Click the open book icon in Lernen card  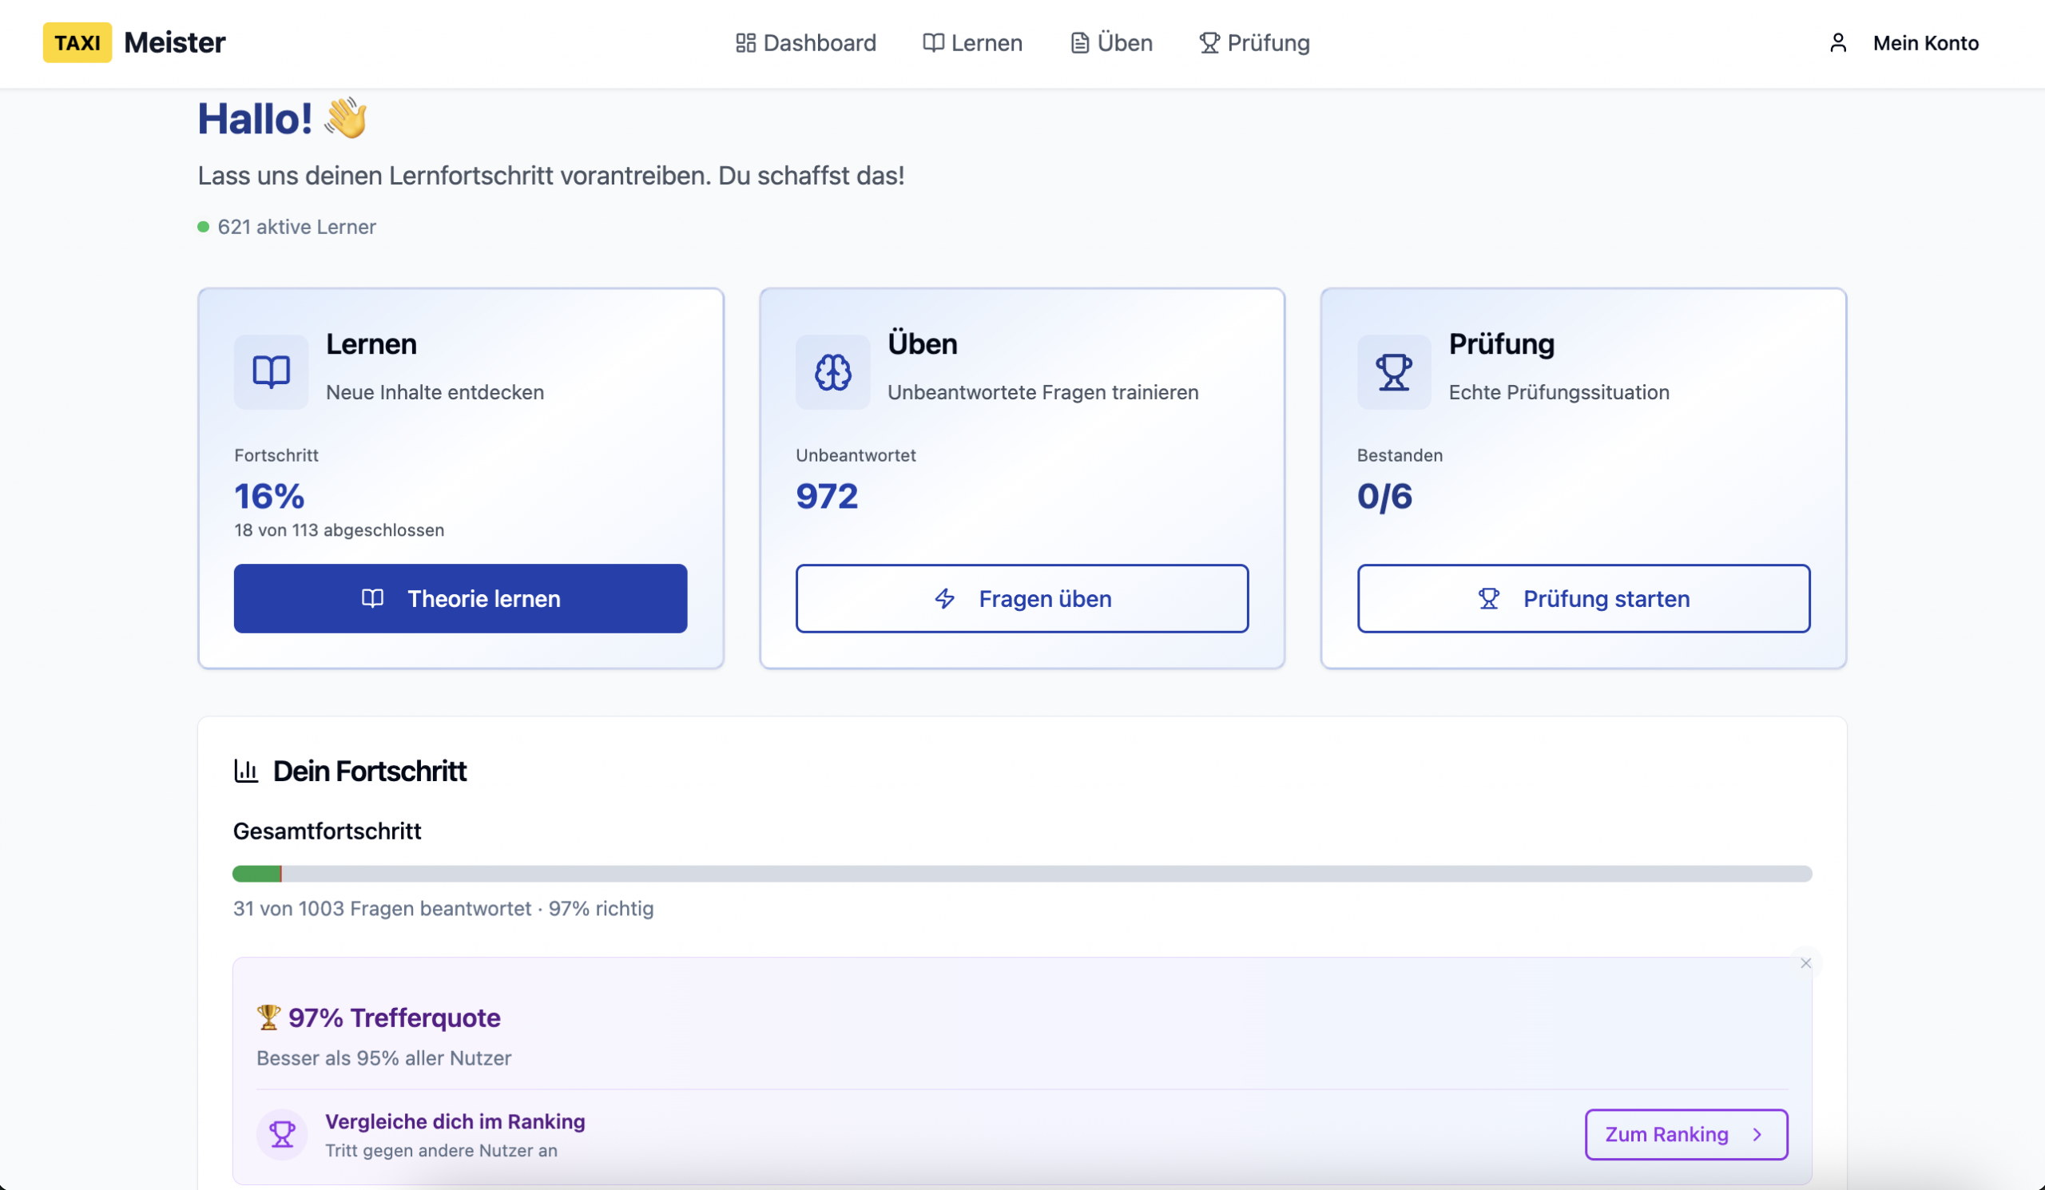click(x=271, y=372)
